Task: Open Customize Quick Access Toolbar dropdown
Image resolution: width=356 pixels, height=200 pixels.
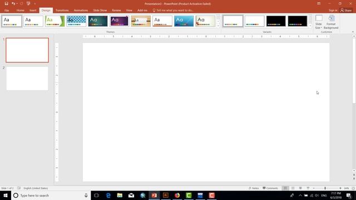Action: point(34,4)
